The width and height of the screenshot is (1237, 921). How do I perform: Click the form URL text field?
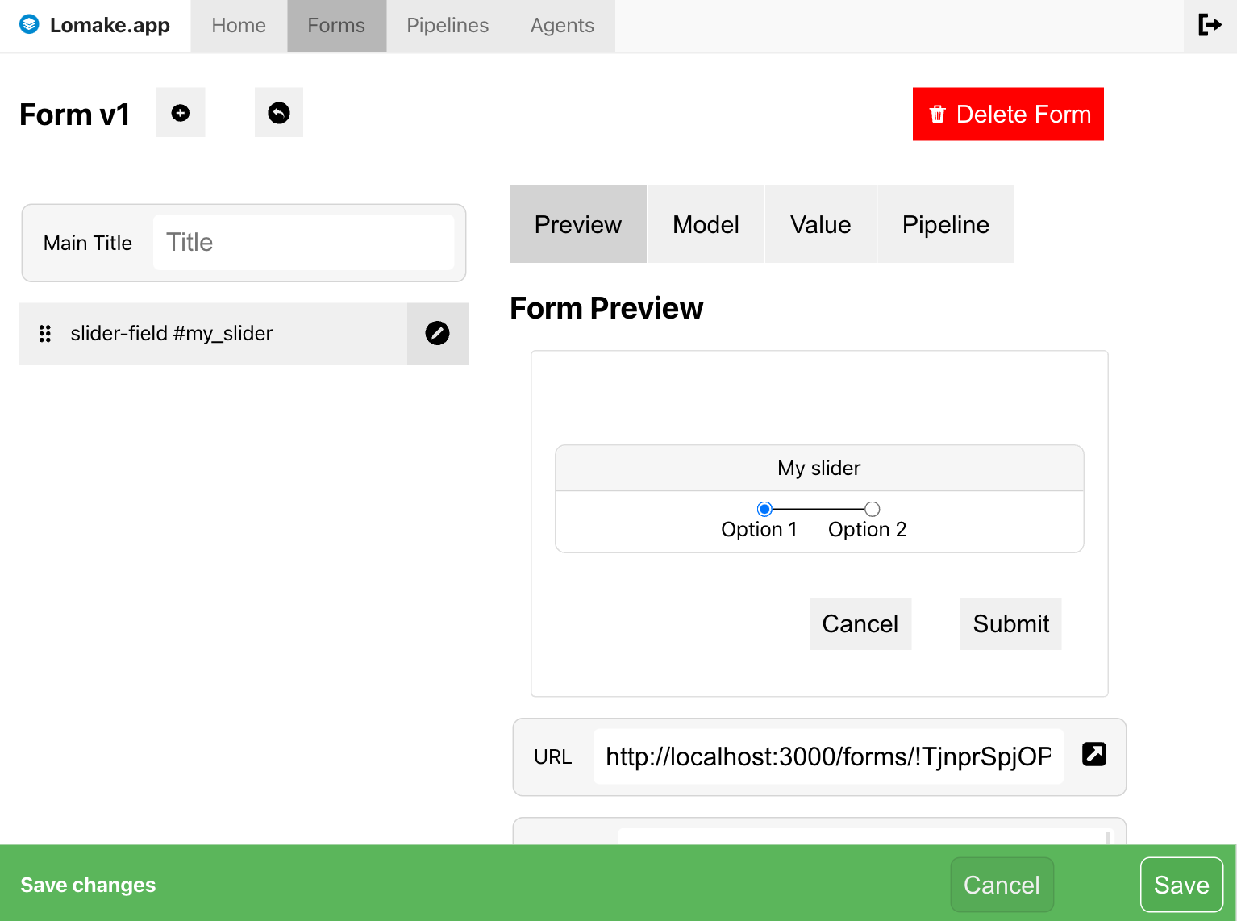point(828,756)
